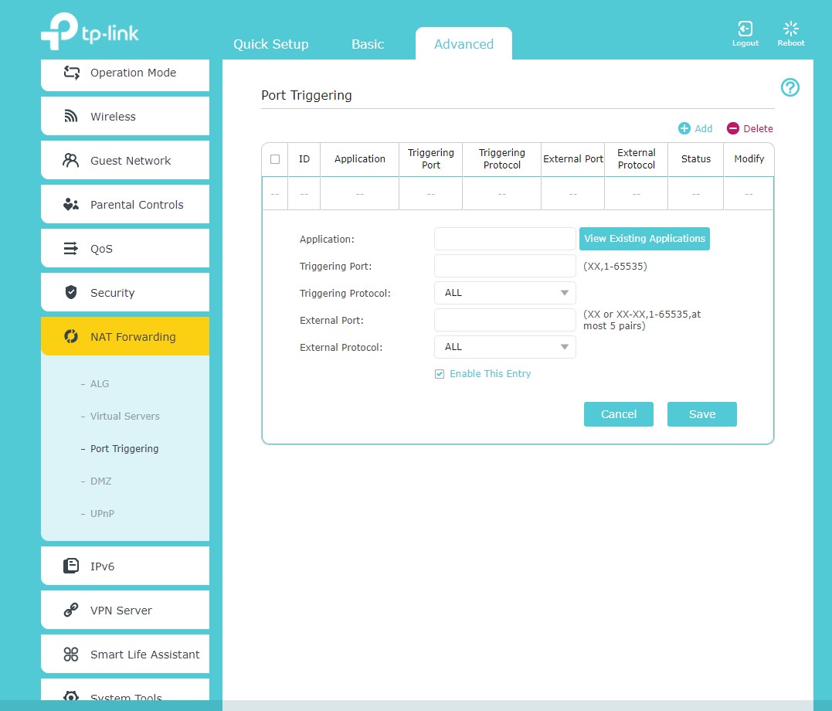Click the Add link text
This screenshot has height=711, width=832.
click(x=703, y=128)
